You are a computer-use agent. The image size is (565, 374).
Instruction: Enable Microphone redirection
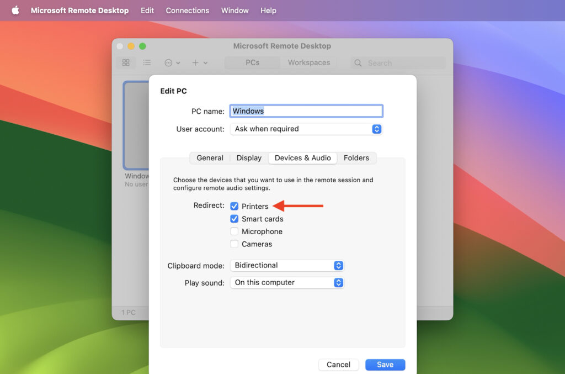pyautogui.click(x=234, y=231)
